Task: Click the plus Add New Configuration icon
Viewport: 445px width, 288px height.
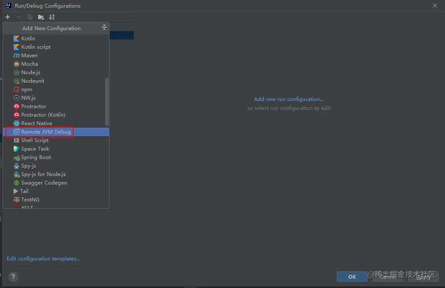Action: [8, 17]
